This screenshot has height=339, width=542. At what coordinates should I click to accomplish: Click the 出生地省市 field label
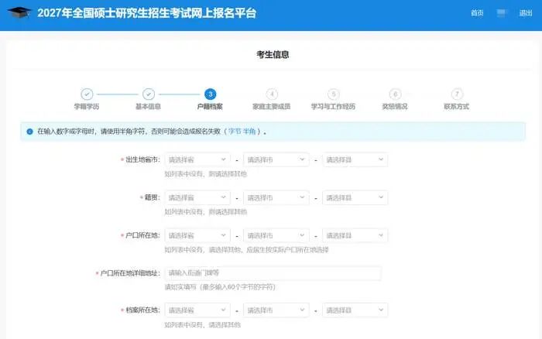coord(142,159)
